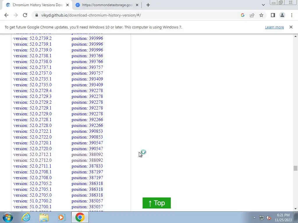Open version 52.0.2728.0 link
Image resolution: width=298 pixels, height=223 pixels.
(33, 125)
